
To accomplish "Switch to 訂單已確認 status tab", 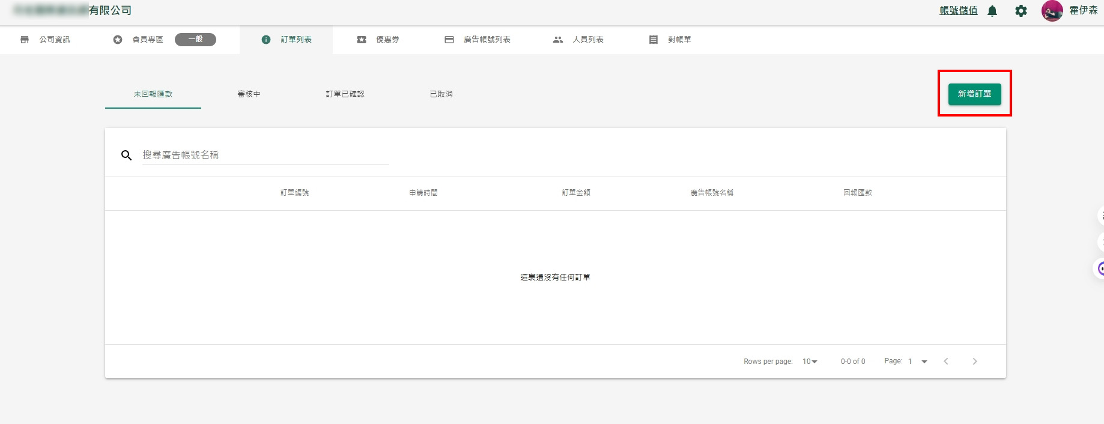I will 345,94.
